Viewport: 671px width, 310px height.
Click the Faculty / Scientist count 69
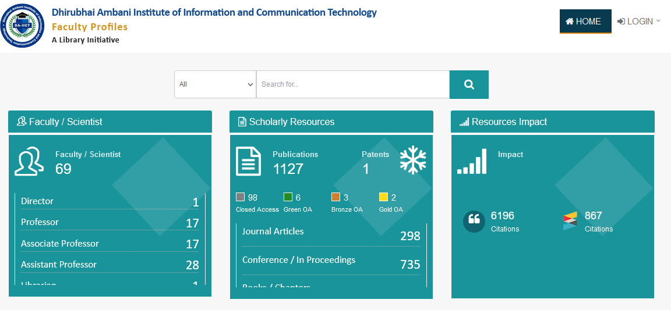(x=63, y=169)
